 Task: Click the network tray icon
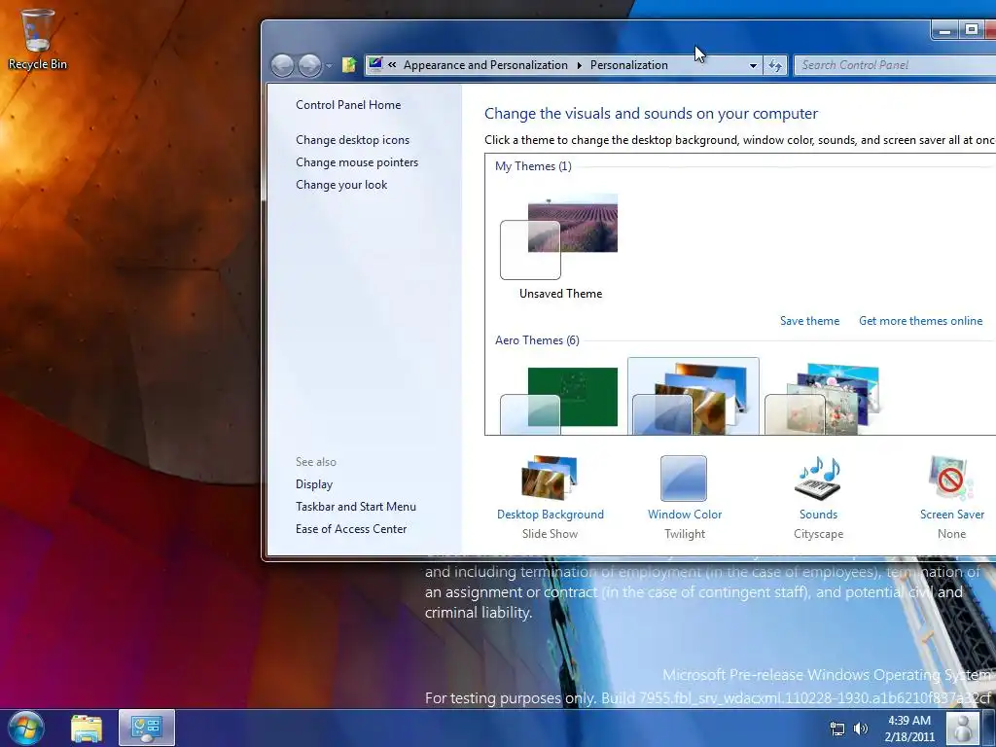(837, 729)
